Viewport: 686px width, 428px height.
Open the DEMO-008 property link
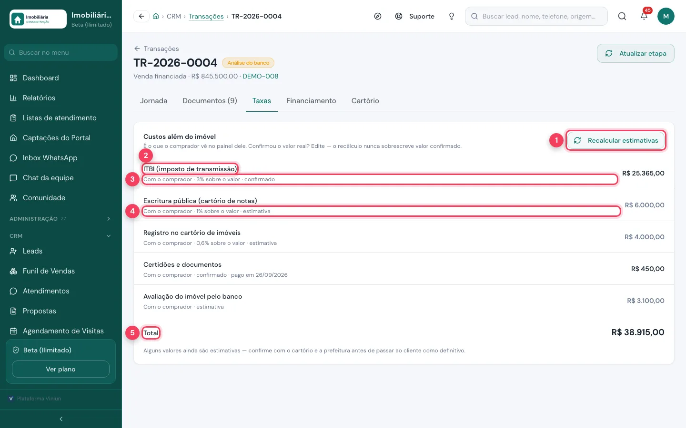coord(261,76)
